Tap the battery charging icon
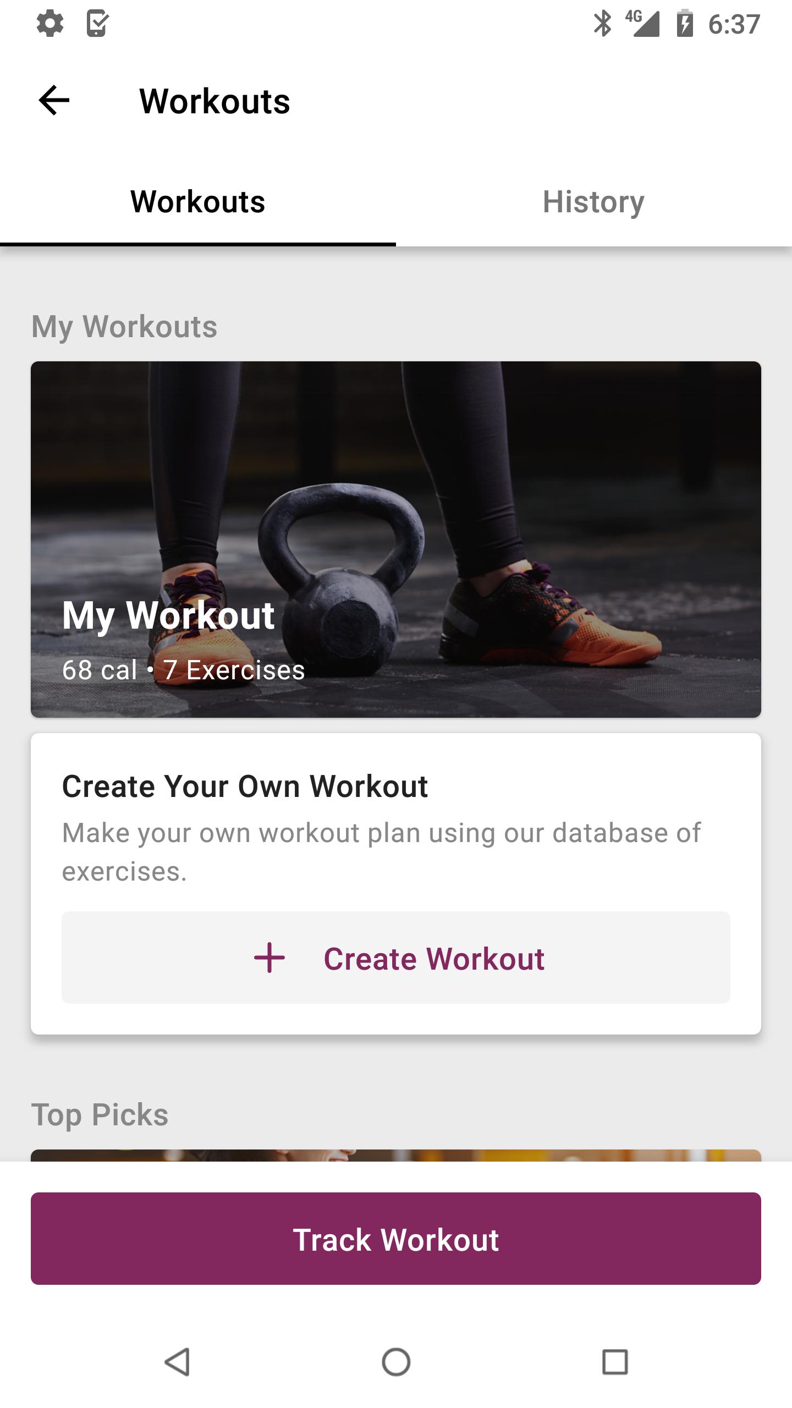792x1408 pixels. (685, 24)
